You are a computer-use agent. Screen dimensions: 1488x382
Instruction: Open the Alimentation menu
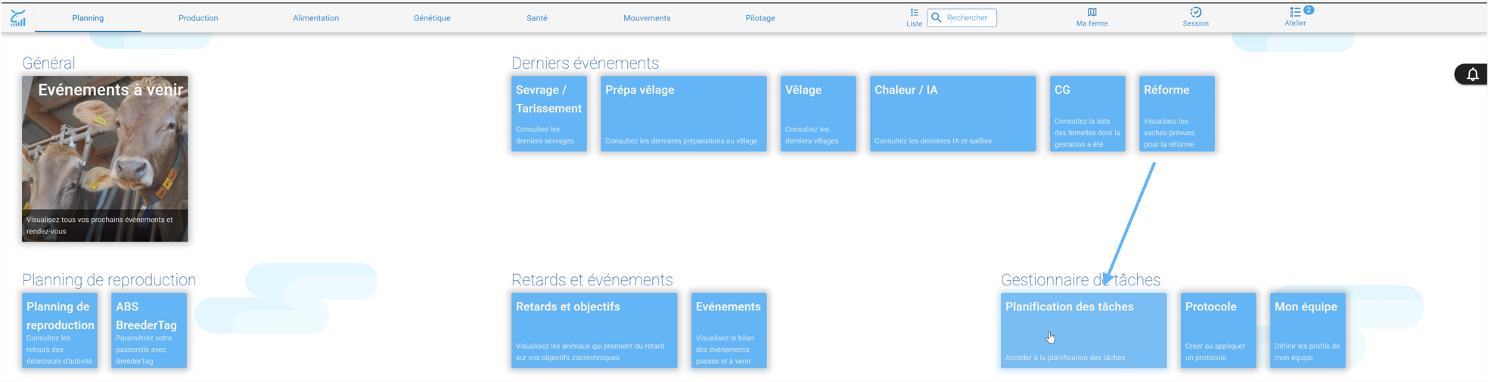click(315, 18)
